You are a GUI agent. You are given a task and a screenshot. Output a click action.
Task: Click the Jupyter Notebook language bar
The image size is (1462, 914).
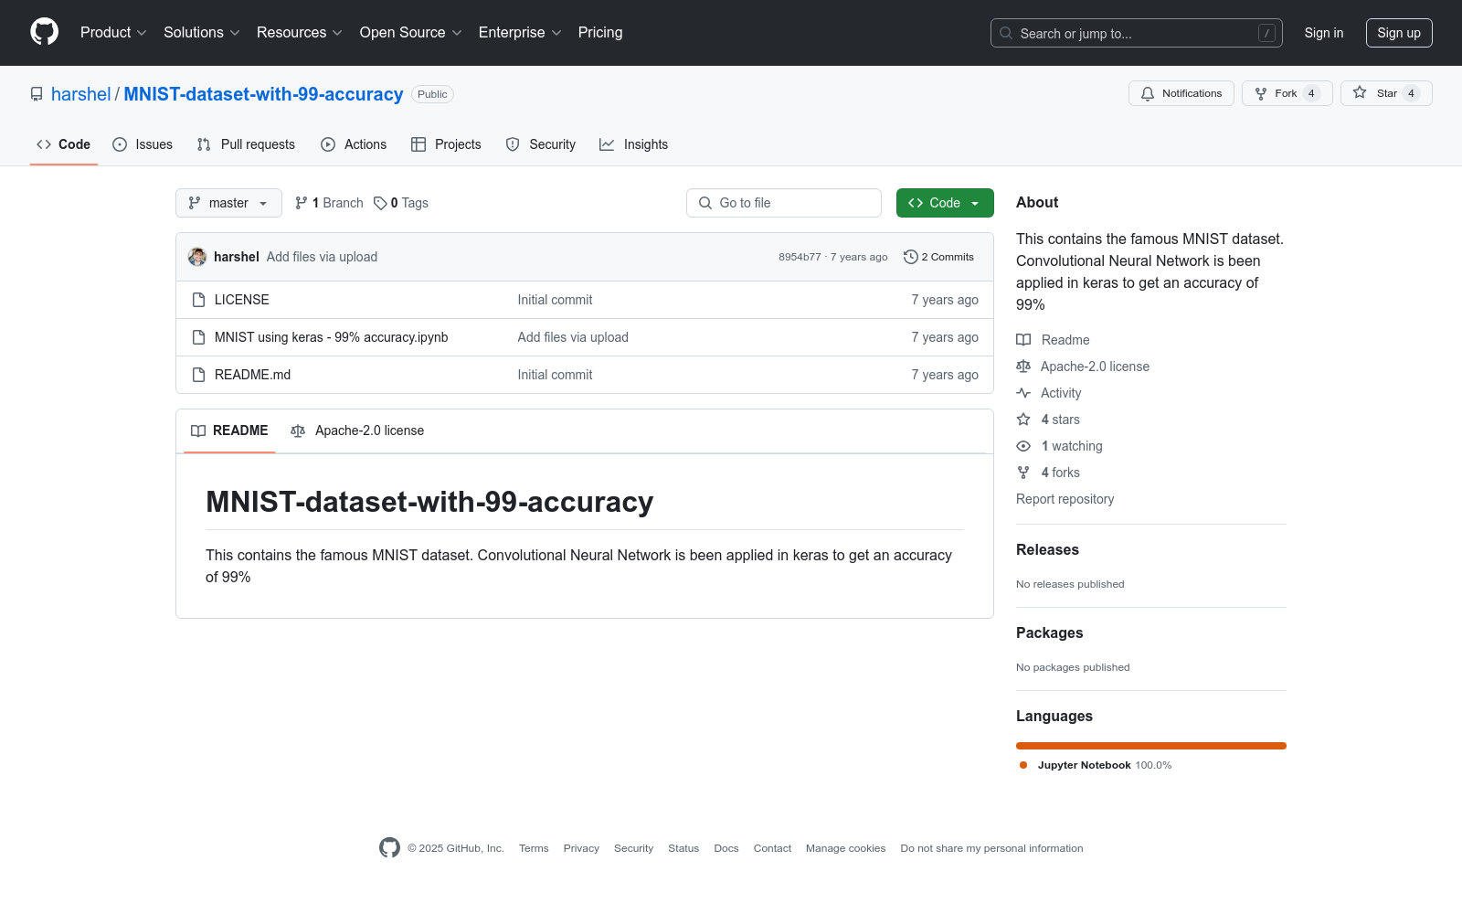coord(1151,746)
